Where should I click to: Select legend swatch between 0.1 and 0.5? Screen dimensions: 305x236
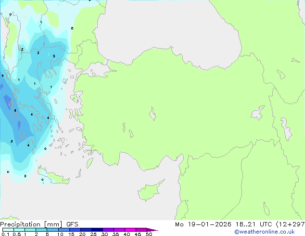[8, 230]
